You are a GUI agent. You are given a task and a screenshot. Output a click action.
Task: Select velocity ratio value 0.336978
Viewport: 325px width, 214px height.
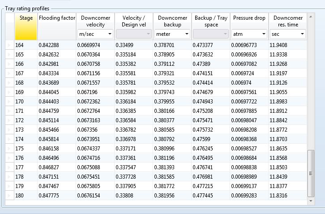[x=134, y=139]
